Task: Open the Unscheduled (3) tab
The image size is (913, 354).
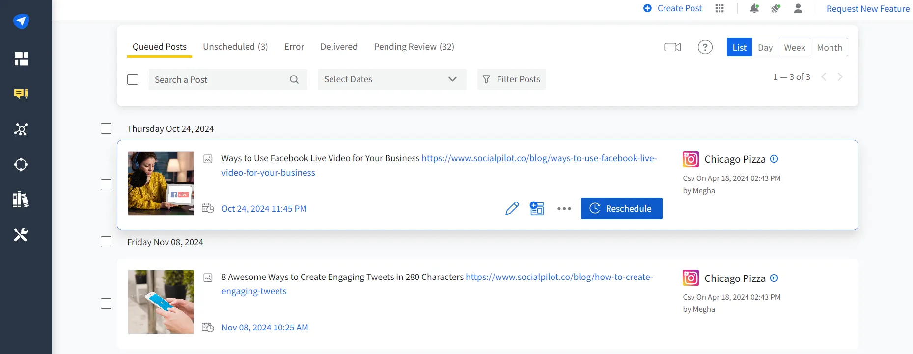Action: pos(235,47)
